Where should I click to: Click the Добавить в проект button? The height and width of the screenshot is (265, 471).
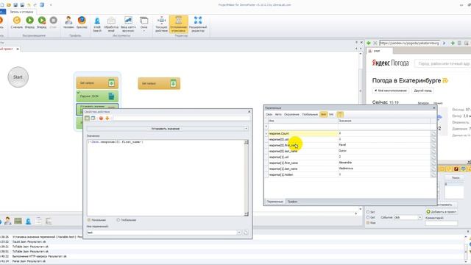point(442,212)
